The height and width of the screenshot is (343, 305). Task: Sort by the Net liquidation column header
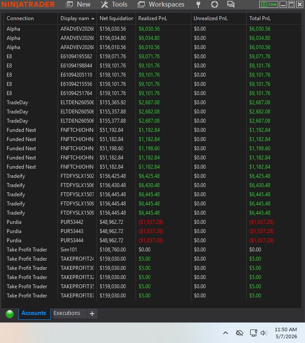[116, 18]
